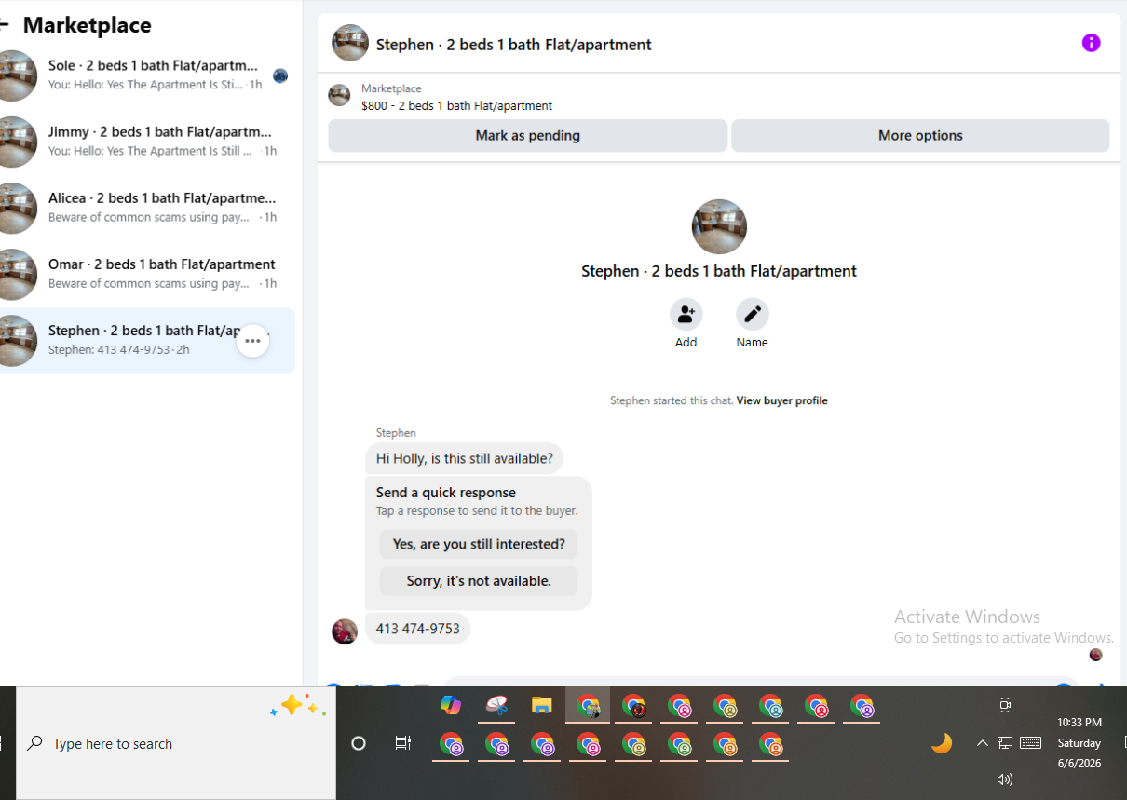This screenshot has height=800, width=1127.
Task: Click the Cortana circle icon on the taskbar
Action: coord(359,743)
